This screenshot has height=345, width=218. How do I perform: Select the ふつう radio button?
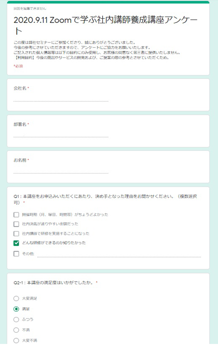[x=16, y=320]
